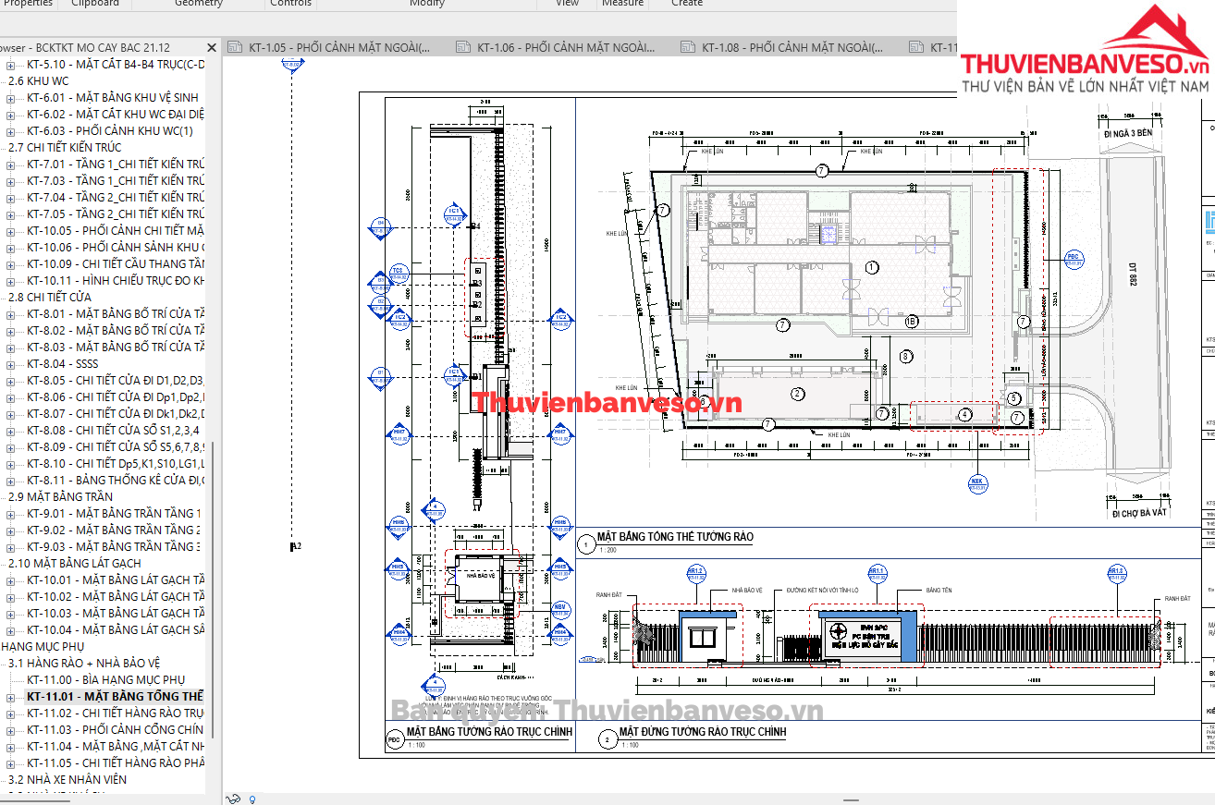The height and width of the screenshot is (805, 1215).
Task: Expand the KT-9.01 MẶT BẰNG TRẦN node
Action: point(11,514)
